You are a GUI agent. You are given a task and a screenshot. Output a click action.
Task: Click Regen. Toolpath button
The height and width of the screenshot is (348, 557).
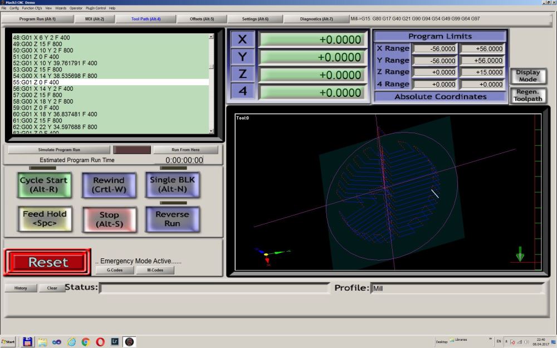point(528,96)
